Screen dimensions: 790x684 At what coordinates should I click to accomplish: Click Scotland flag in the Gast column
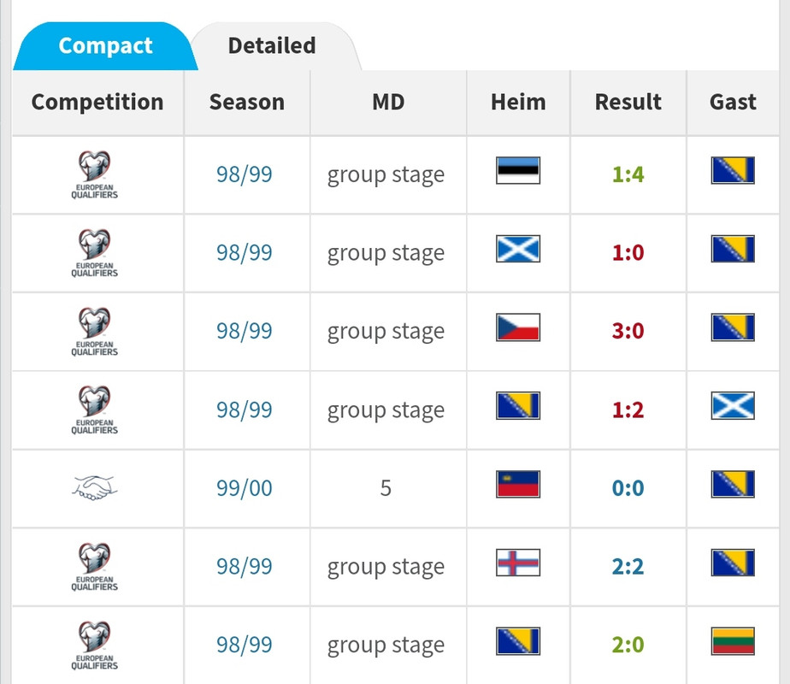coord(733,406)
